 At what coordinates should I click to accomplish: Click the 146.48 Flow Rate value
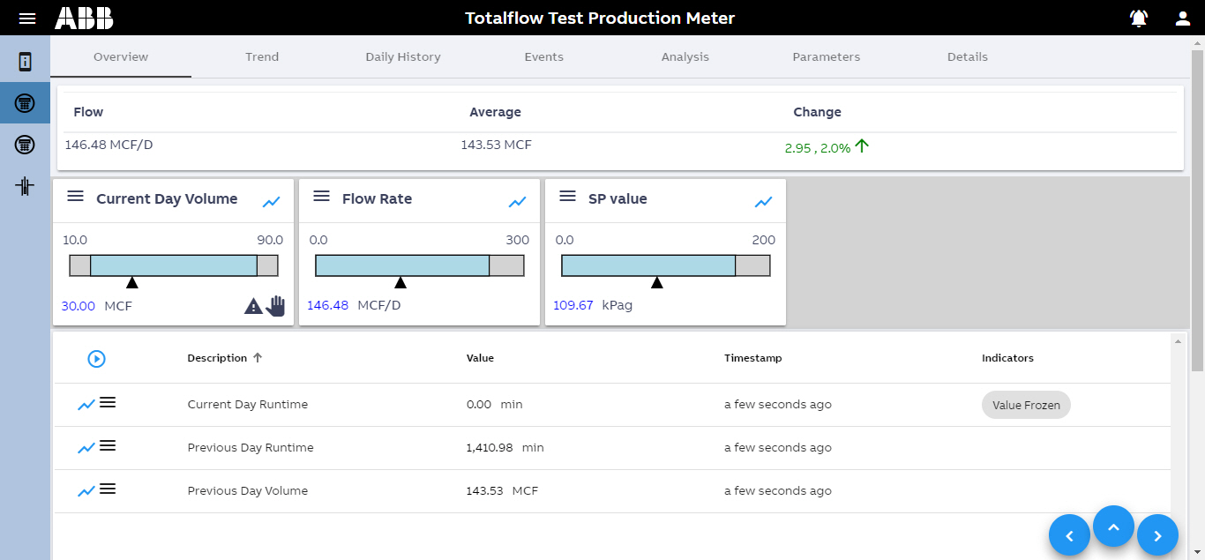328,305
